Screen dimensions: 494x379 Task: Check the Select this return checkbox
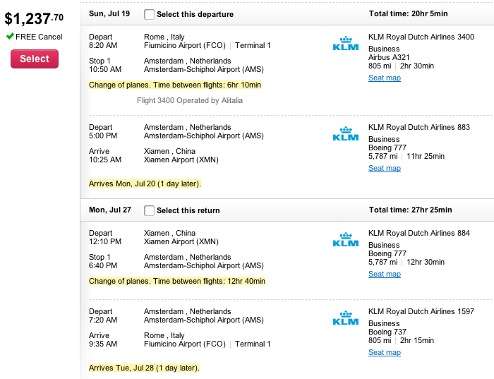click(x=149, y=210)
